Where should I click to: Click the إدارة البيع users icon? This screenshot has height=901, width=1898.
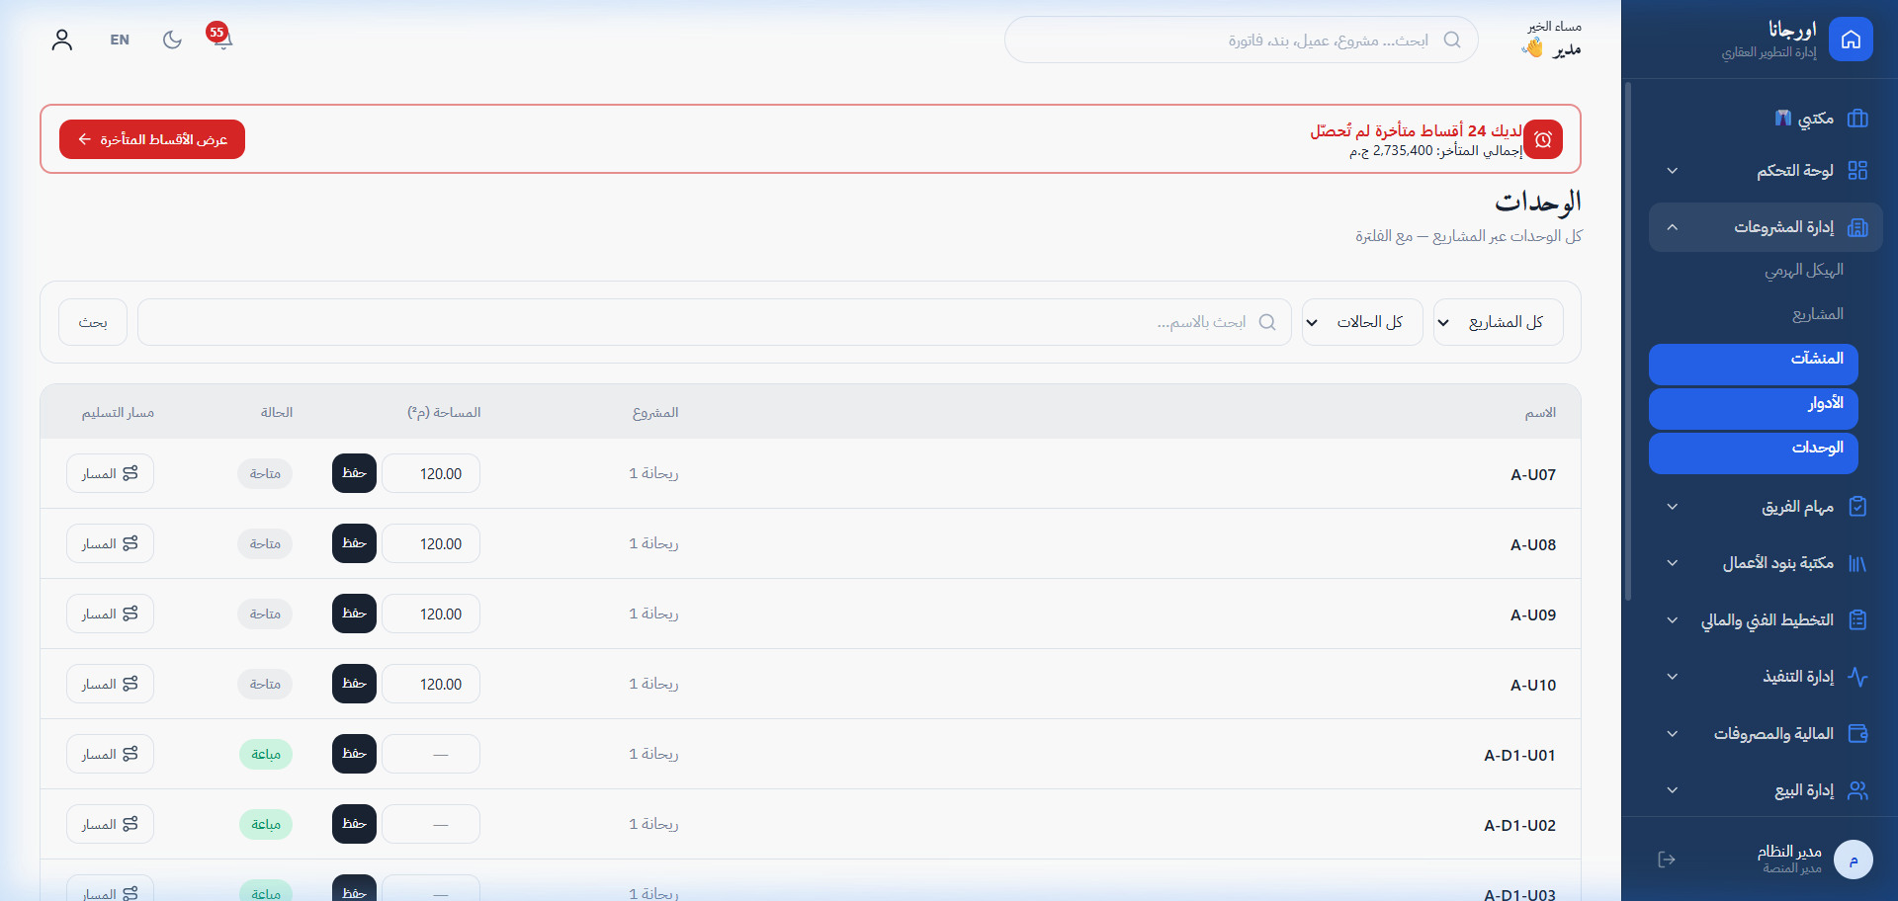pyautogui.click(x=1857, y=790)
